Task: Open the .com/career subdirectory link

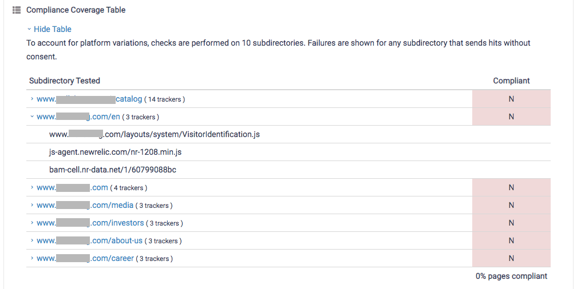Action: (x=85, y=258)
